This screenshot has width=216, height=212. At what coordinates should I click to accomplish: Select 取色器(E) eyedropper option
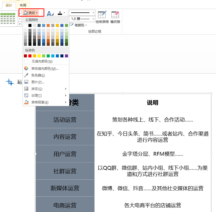[46, 75]
